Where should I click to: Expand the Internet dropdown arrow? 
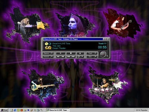pyautogui.click(x=52, y=57)
